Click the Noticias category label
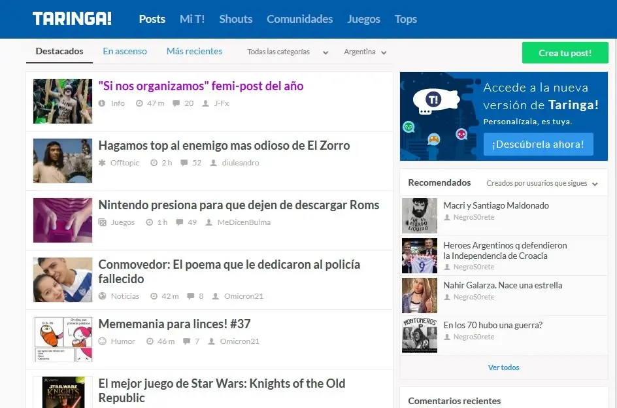Viewport: 617px width, 408px height. [x=125, y=296]
